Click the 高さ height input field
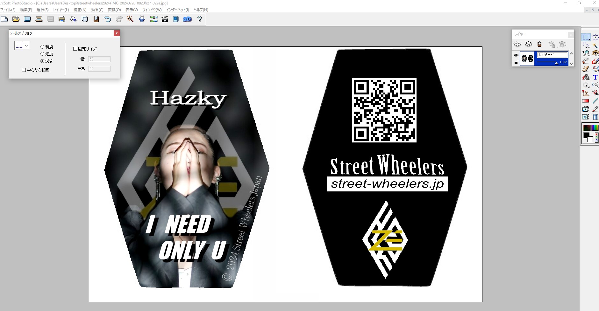Viewport: 599px width, 311px height. coord(99,69)
